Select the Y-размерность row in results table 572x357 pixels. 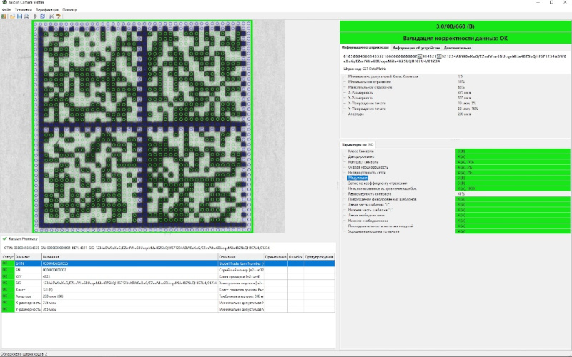click(x=168, y=309)
